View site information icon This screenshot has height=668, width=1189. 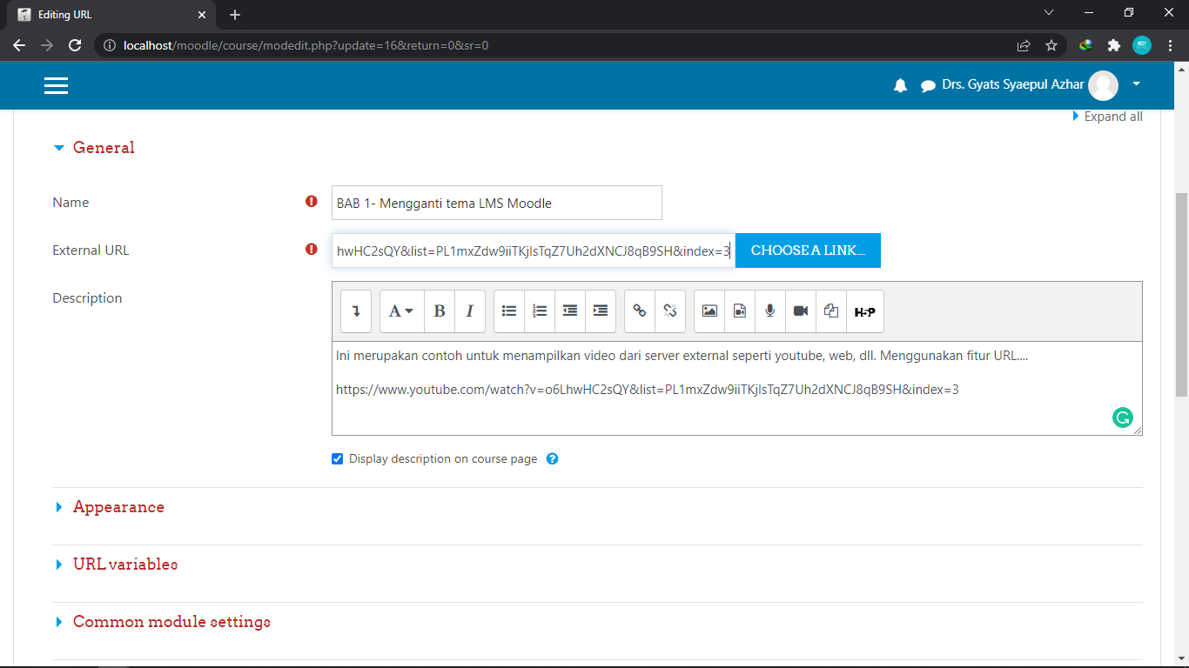tap(110, 45)
